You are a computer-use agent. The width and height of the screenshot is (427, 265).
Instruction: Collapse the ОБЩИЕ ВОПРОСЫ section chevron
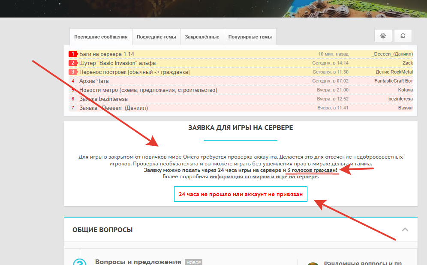coord(405,230)
